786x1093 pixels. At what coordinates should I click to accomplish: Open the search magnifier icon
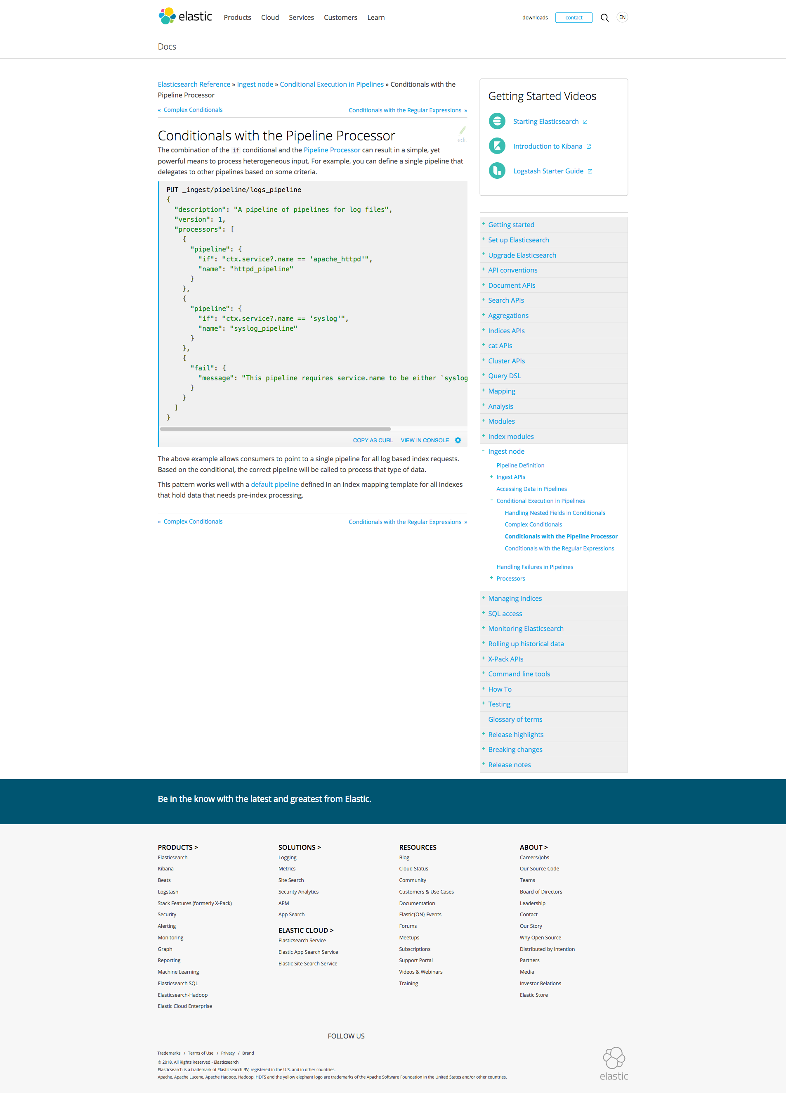click(604, 18)
